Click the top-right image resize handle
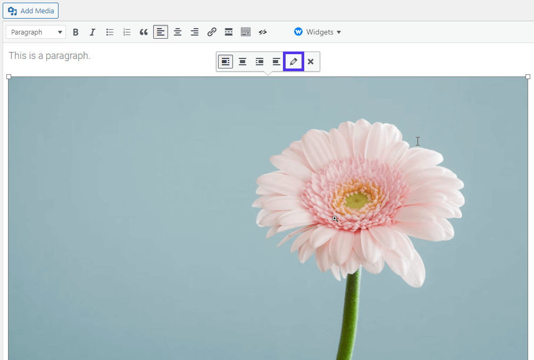Viewport: 534px width, 360px height. 528,77
